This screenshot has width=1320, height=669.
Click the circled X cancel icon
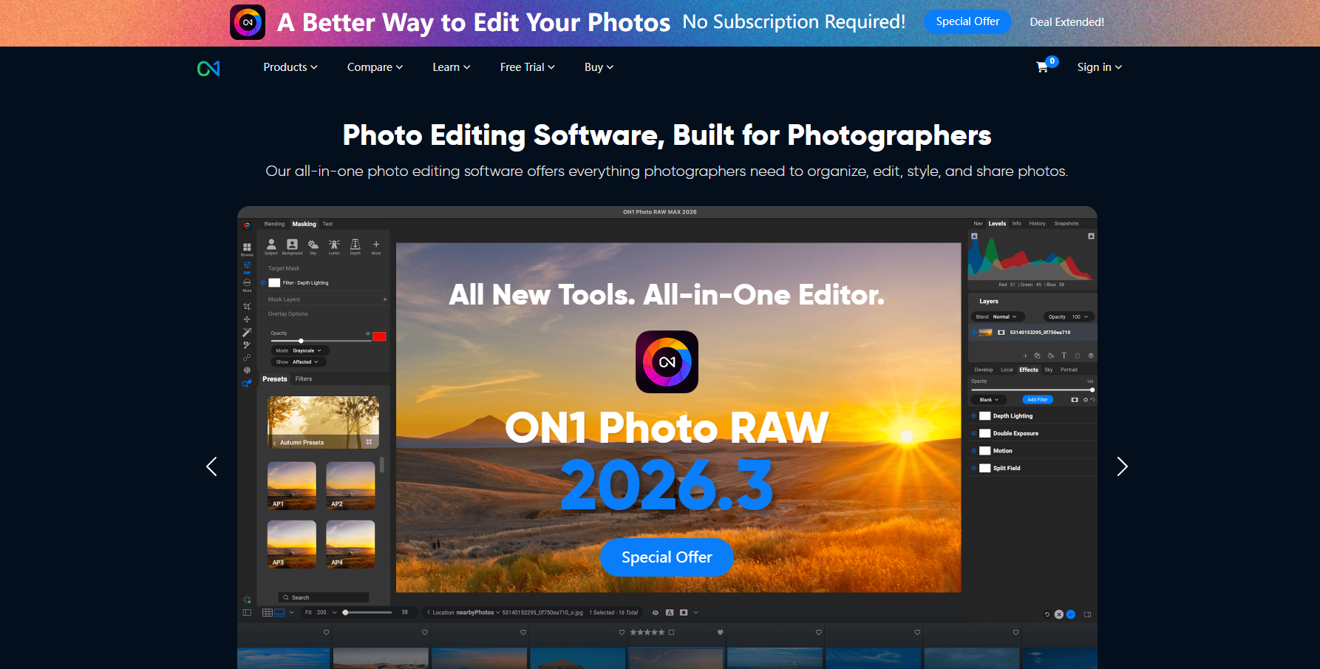(1059, 614)
